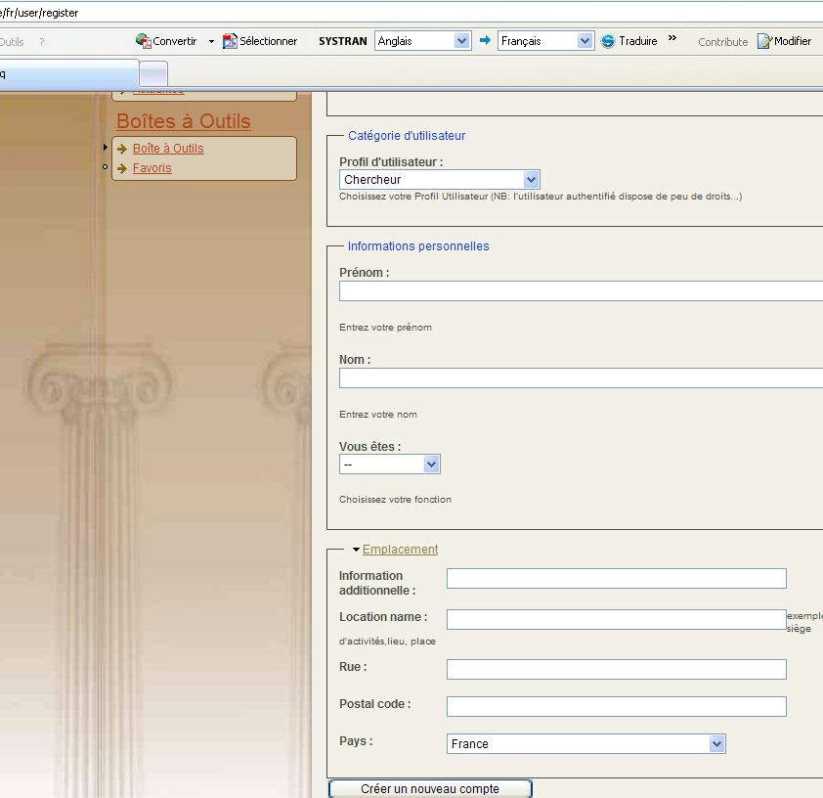Click the SYSTRAN logo label
Viewport: 823px width, 798px height.
point(343,41)
